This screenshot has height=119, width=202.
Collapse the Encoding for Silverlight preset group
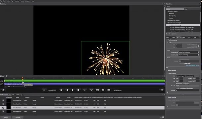click(167, 23)
